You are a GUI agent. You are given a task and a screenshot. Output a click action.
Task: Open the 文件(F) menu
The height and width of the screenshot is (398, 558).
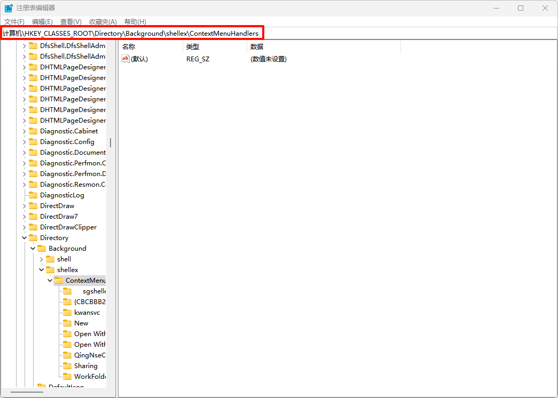[x=14, y=21]
